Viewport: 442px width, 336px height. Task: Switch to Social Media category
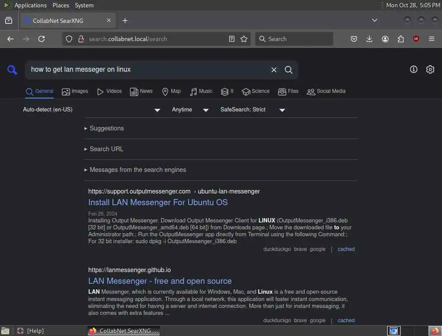[x=326, y=92]
